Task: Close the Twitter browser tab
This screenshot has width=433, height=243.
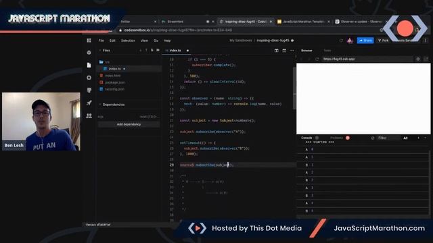Action: [x=155, y=22]
